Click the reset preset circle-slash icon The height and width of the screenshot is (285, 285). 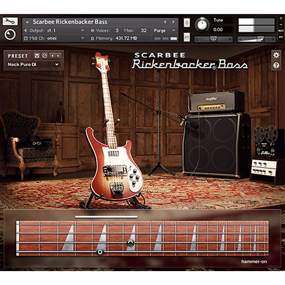(x=44, y=56)
